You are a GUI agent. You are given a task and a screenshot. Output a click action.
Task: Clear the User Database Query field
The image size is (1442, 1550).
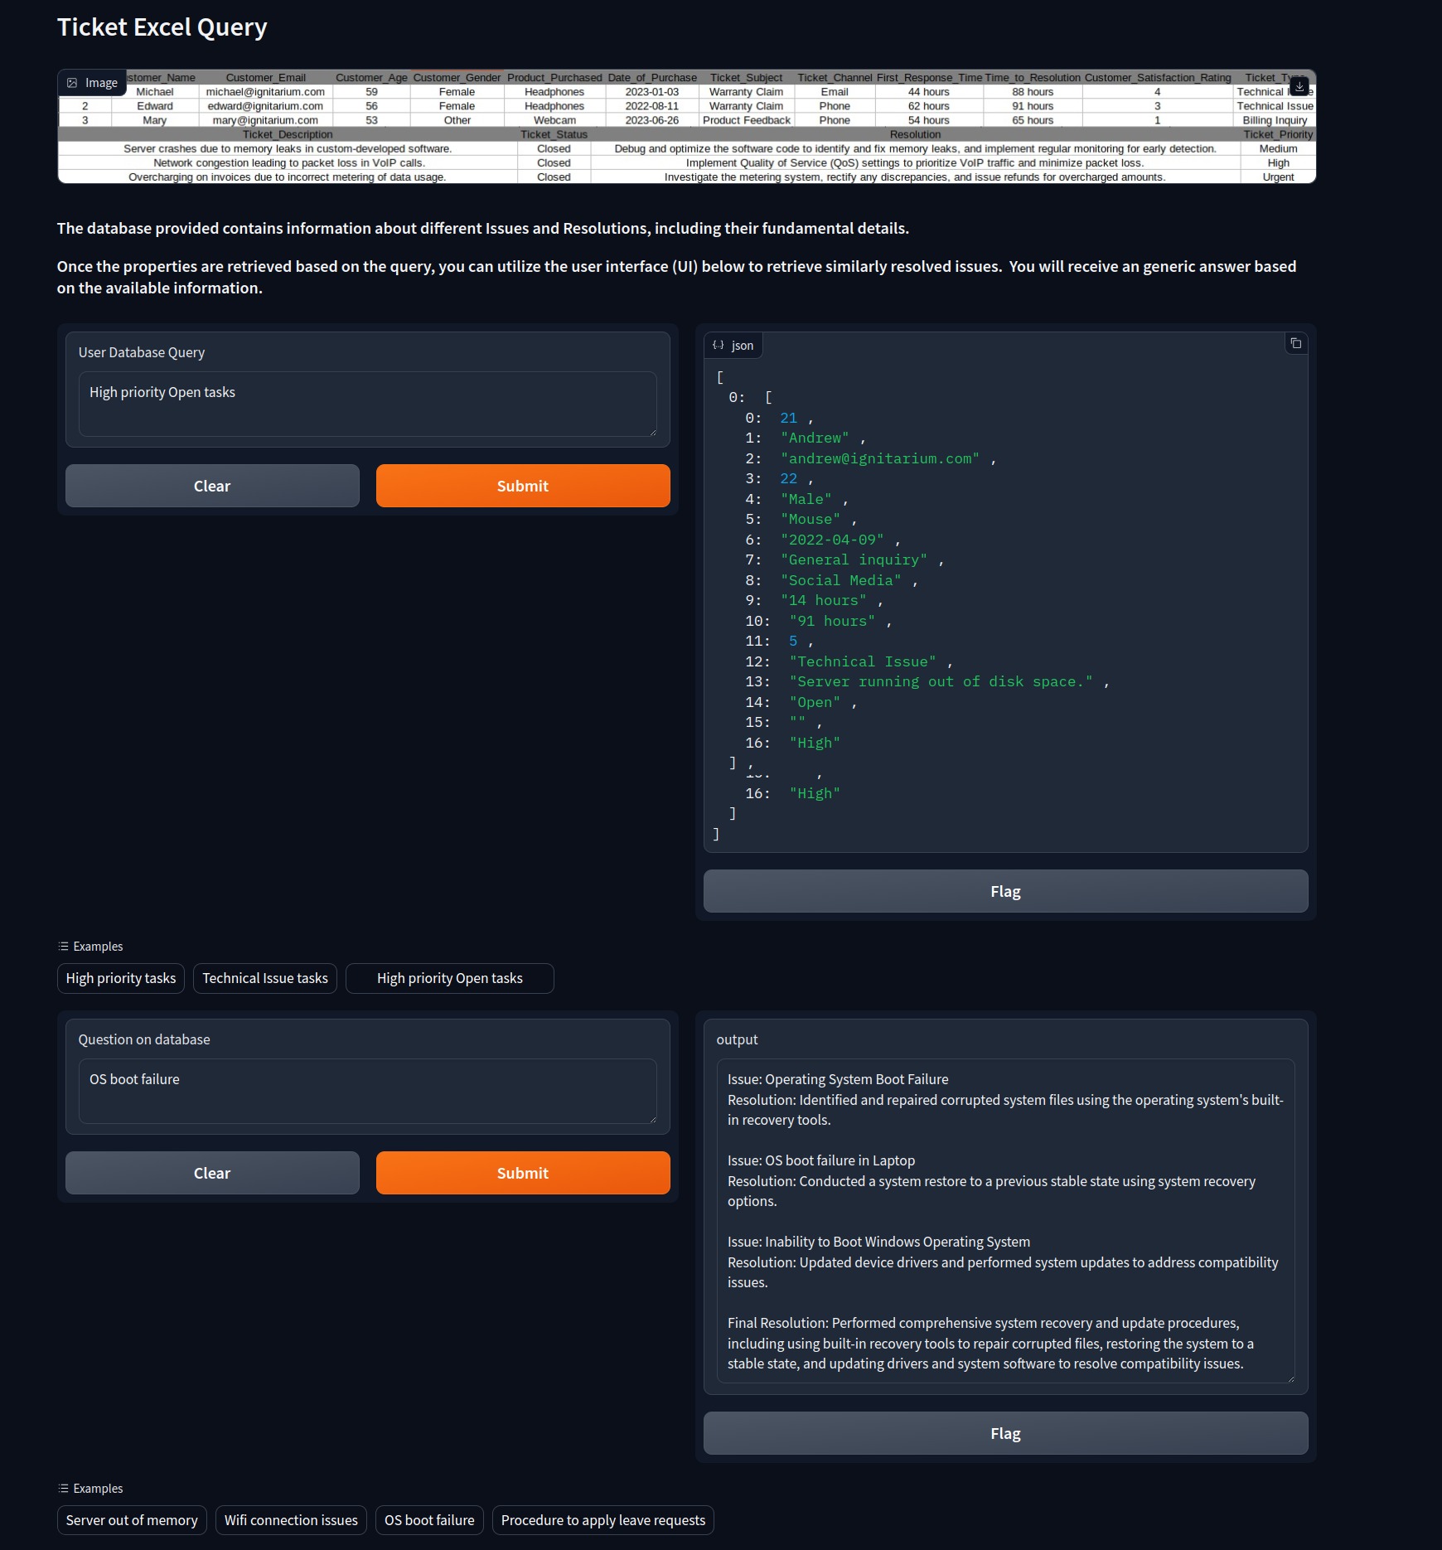(x=212, y=486)
